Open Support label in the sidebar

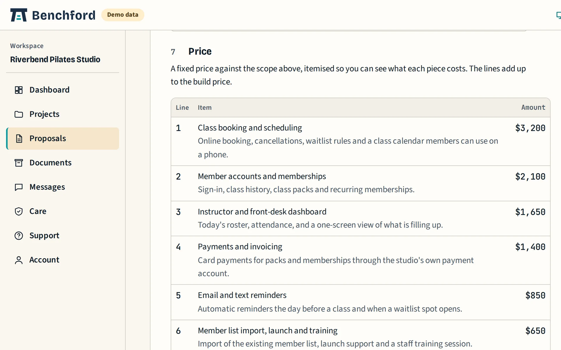[44, 235]
